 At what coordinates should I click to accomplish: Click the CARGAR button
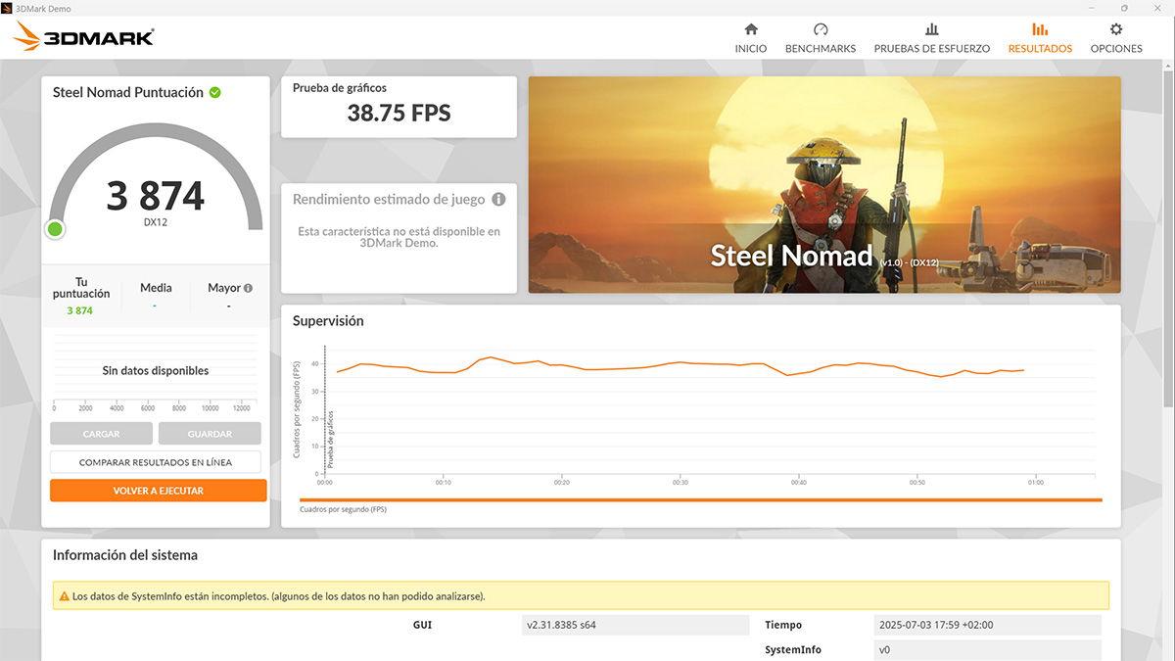[102, 434]
